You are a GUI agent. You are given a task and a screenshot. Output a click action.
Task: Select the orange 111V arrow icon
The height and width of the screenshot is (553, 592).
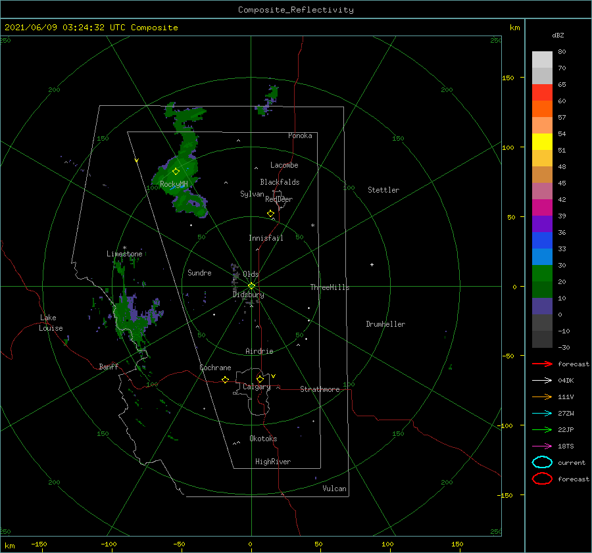coord(542,397)
